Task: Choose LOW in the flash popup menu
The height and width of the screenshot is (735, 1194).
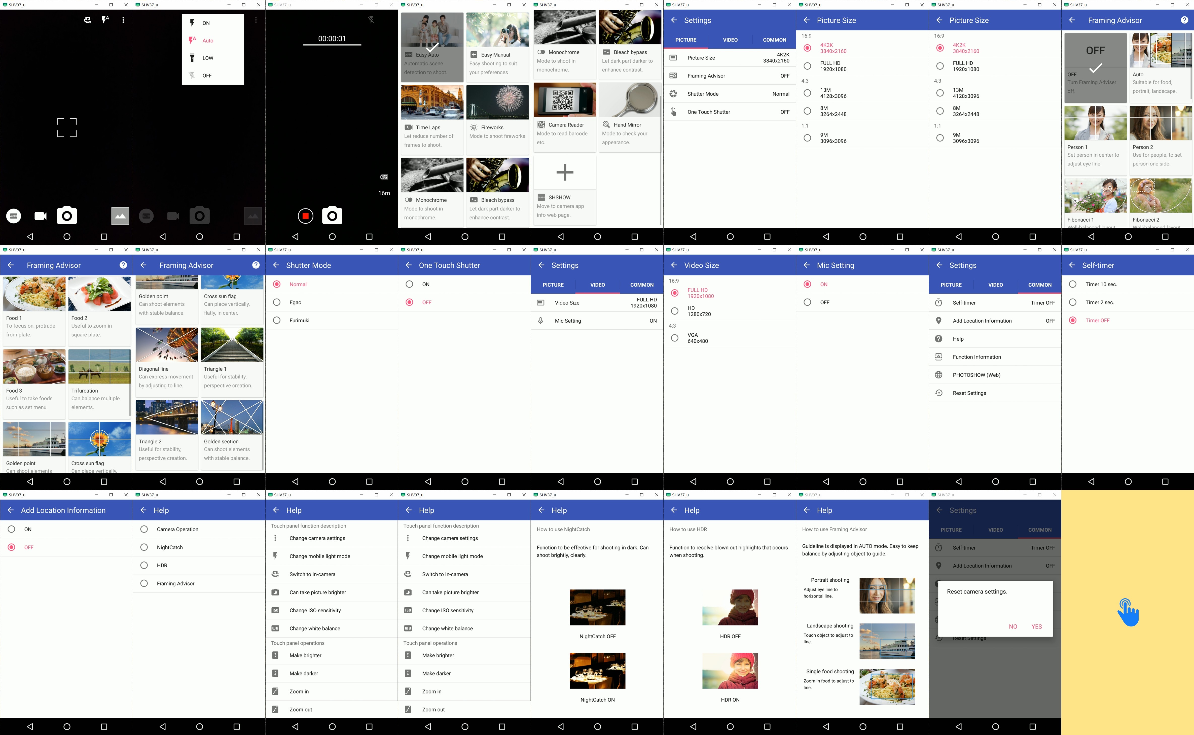Action: [x=213, y=58]
